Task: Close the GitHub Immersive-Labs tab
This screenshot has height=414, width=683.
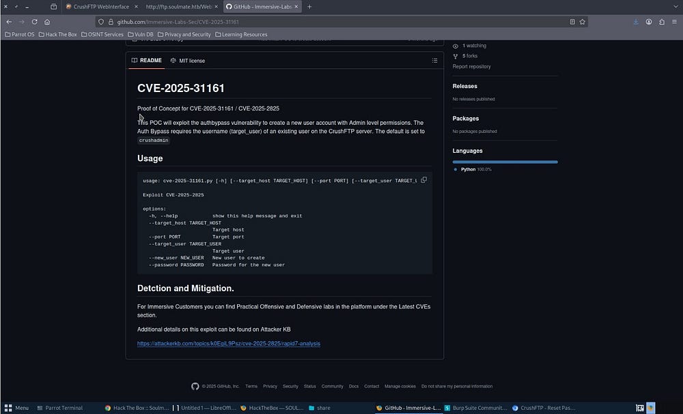Action: tap(296, 7)
